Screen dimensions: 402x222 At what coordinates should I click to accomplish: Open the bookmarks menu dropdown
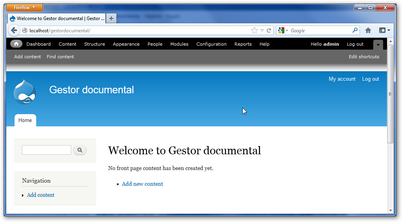(x=384, y=30)
